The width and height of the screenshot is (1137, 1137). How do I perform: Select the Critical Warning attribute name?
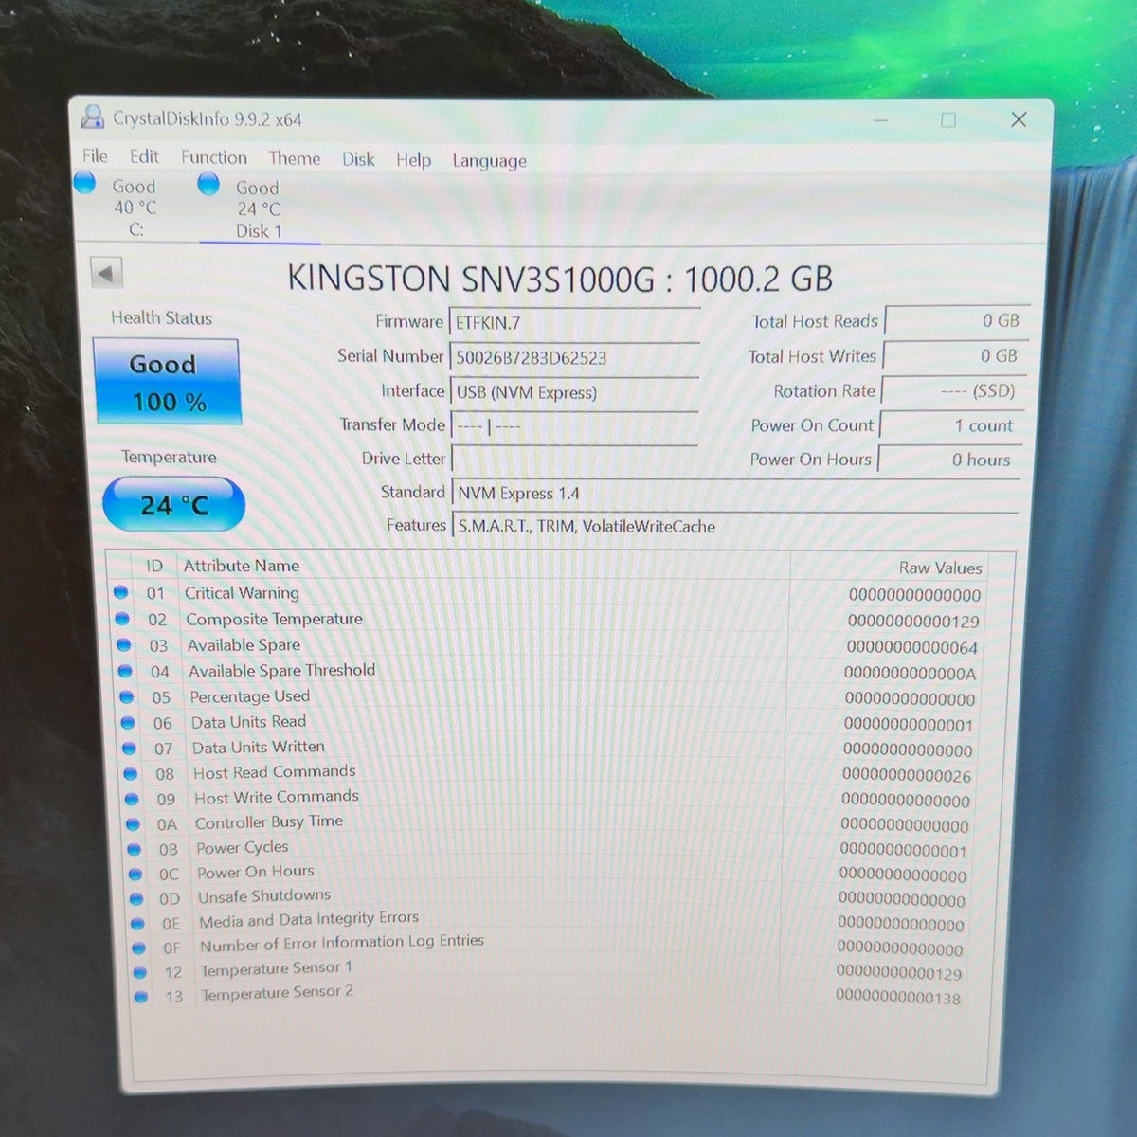click(x=242, y=592)
